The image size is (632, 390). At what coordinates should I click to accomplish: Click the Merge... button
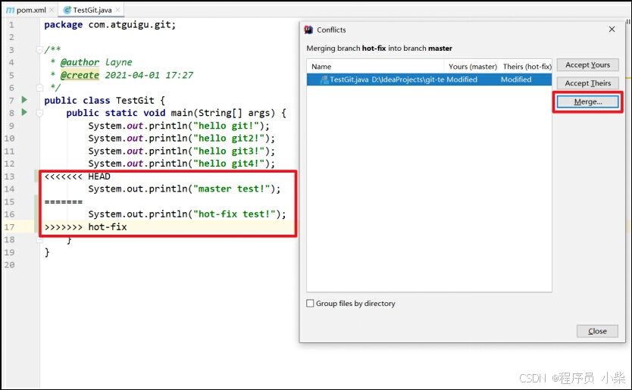point(587,102)
